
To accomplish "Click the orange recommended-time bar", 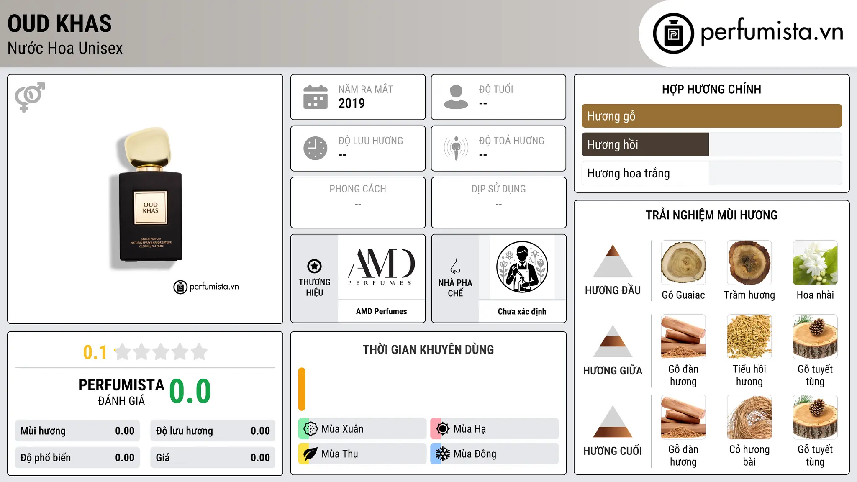I will pyautogui.click(x=302, y=389).
